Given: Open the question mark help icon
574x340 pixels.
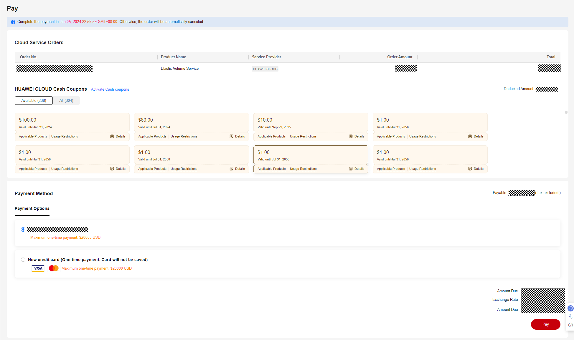Looking at the screenshot, I should [x=570, y=325].
